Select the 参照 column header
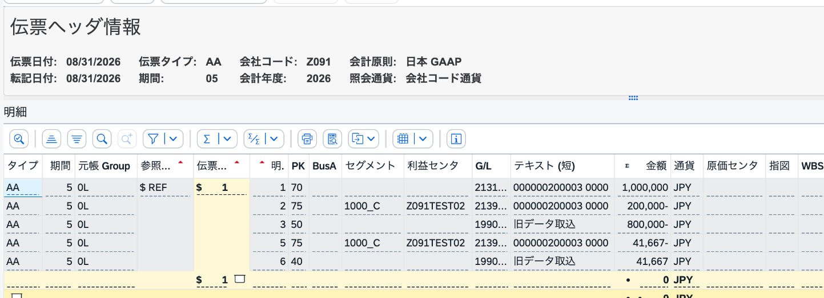 [166, 166]
